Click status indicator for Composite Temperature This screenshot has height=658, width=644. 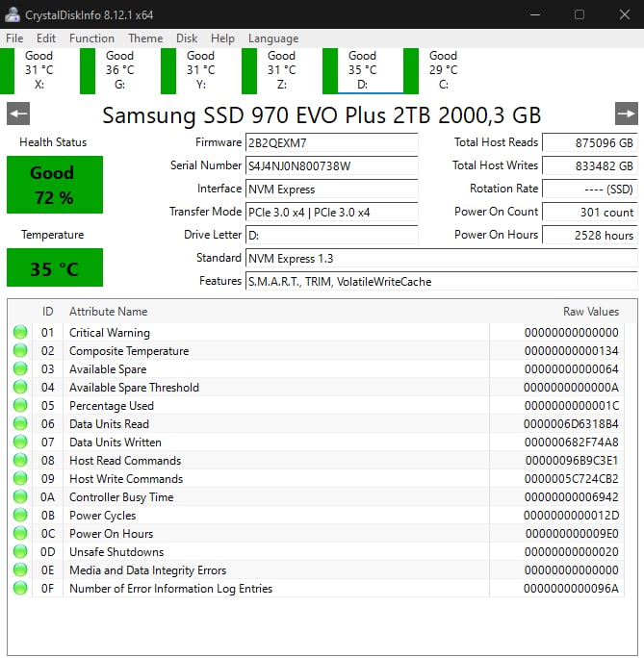(20, 350)
